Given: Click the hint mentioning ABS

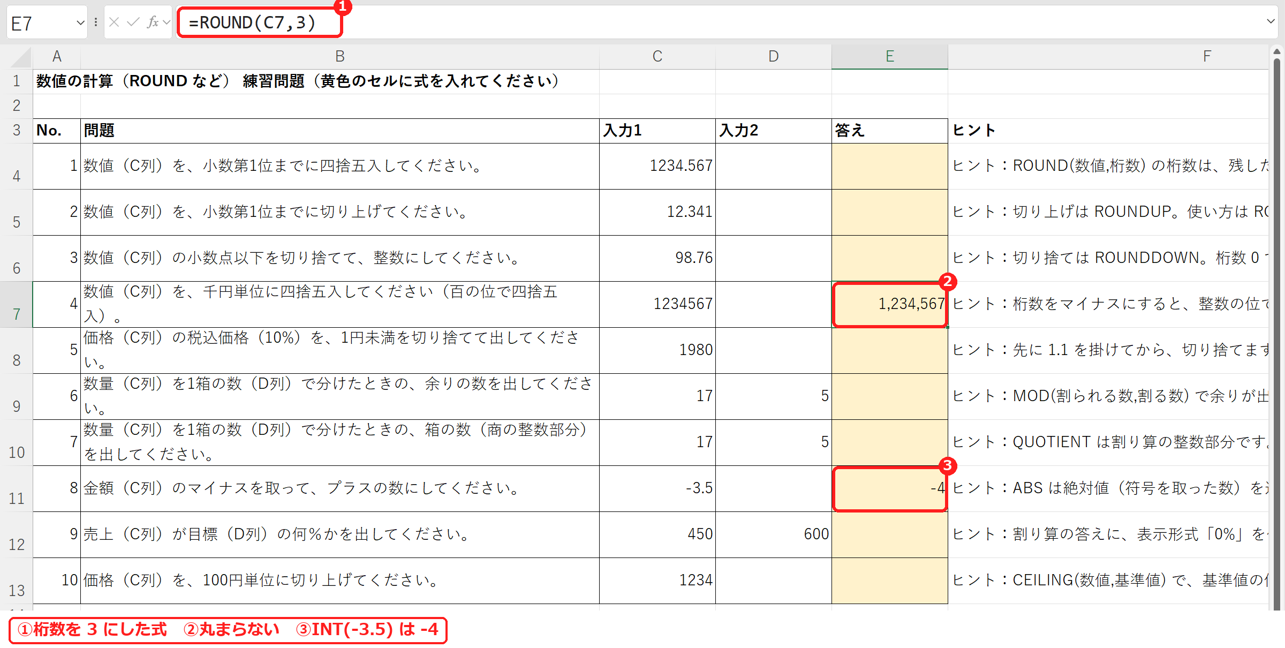Looking at the screenshot, I should point(1108,488).
